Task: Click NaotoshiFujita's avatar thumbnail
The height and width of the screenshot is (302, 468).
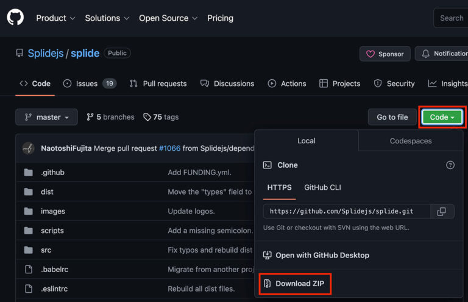Action: pos(29,148)
